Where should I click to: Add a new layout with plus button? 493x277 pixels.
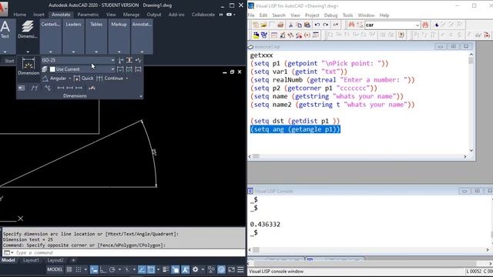point(73,260)
